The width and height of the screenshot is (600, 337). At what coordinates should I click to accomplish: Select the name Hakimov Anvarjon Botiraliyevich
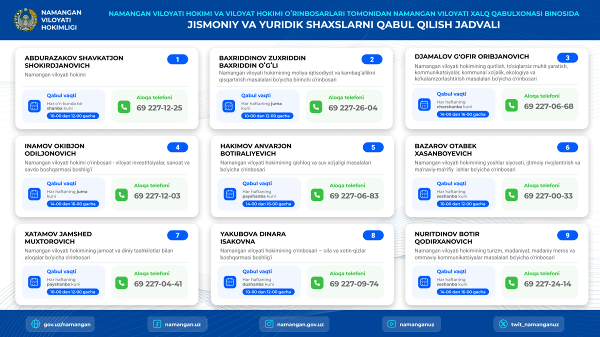tap(255, 150)
